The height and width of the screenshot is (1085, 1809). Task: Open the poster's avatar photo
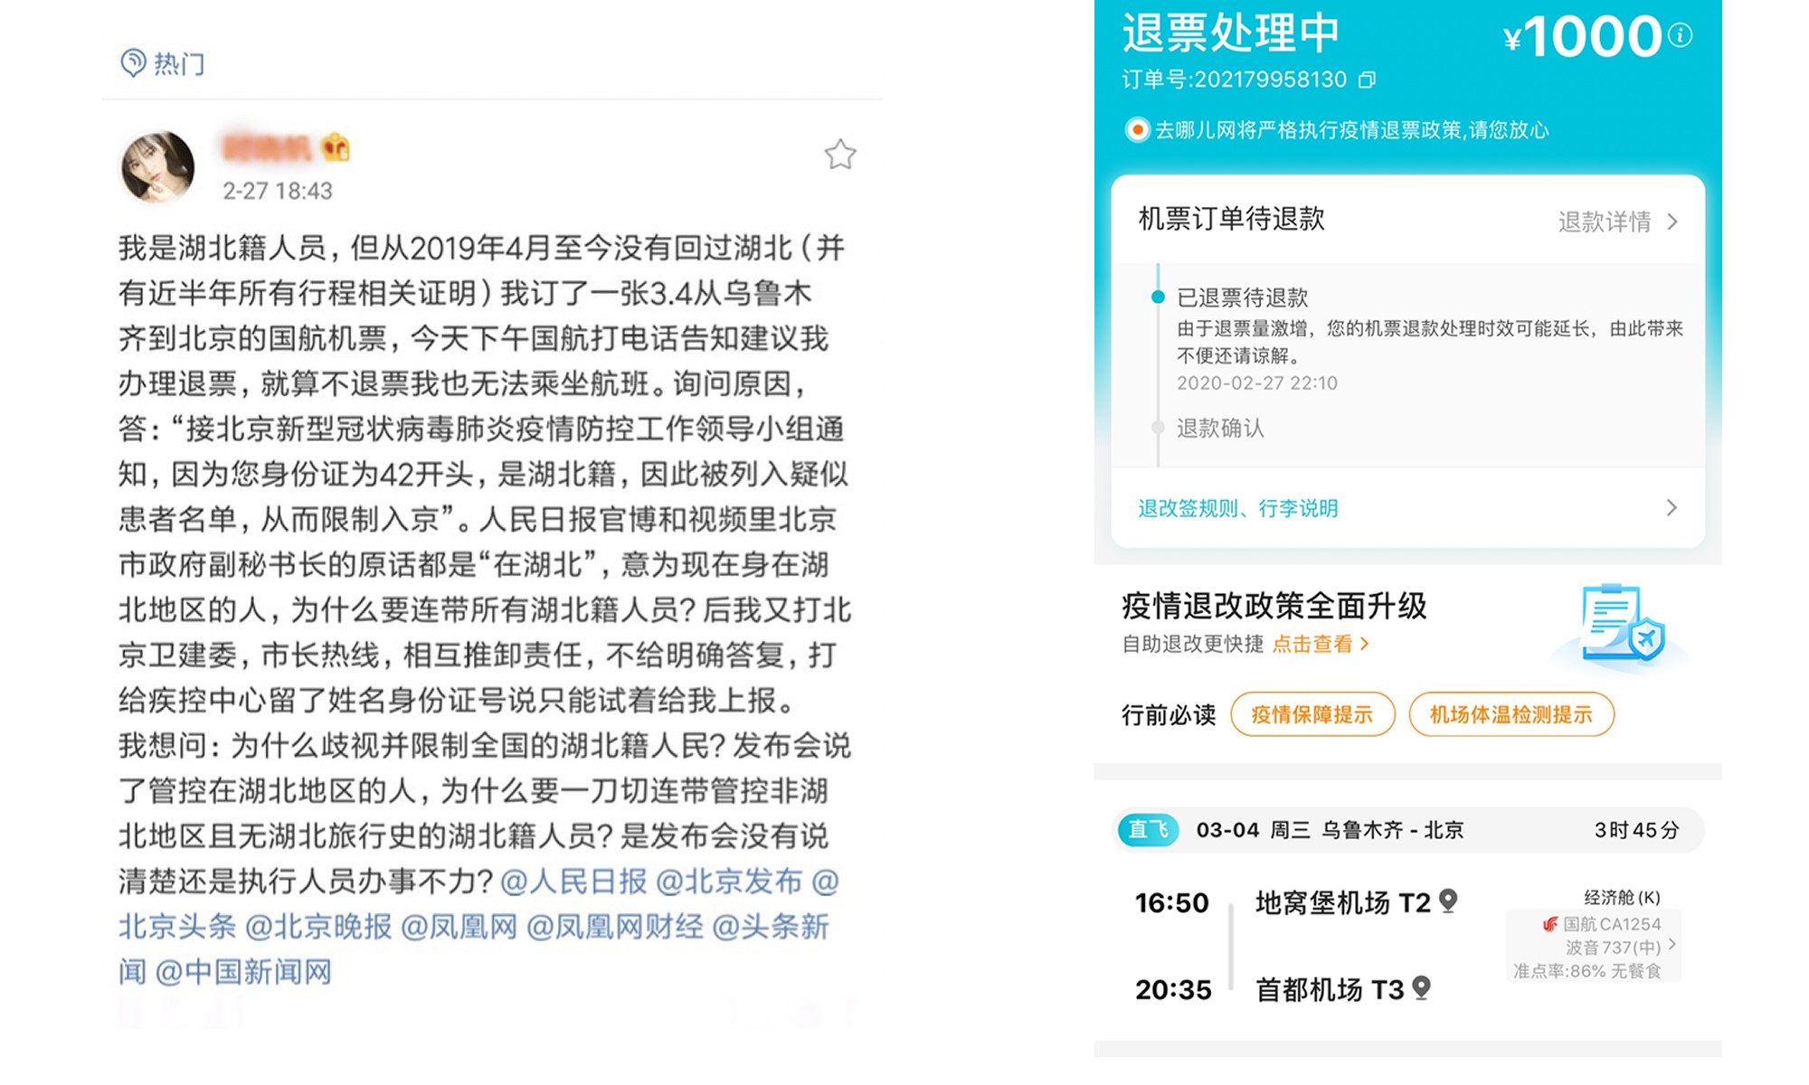coord(157,167)
